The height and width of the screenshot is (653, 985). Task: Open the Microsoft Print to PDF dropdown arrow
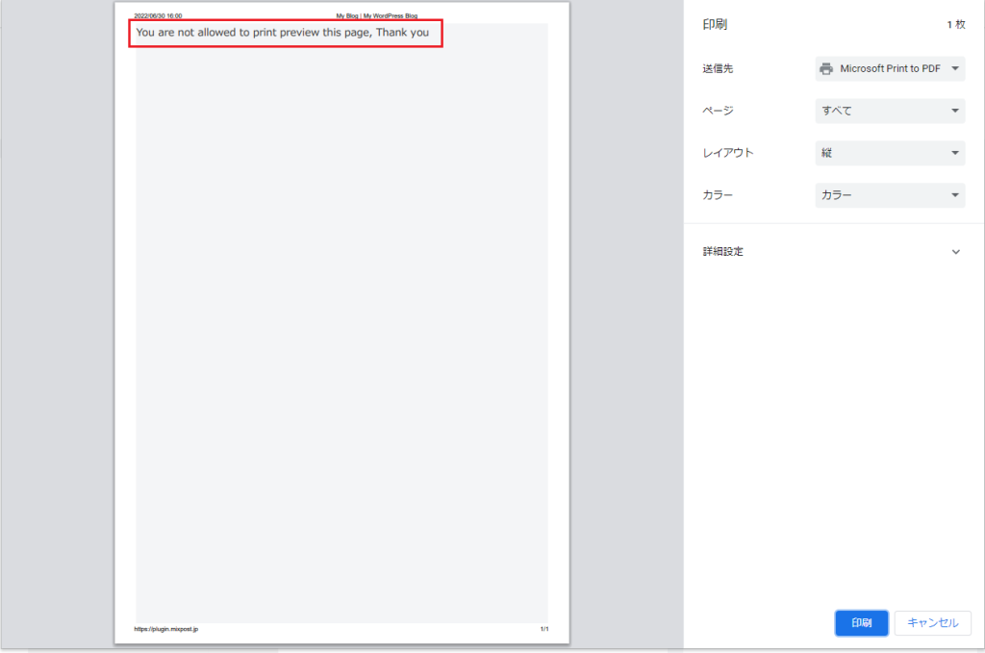coord(955,68)
